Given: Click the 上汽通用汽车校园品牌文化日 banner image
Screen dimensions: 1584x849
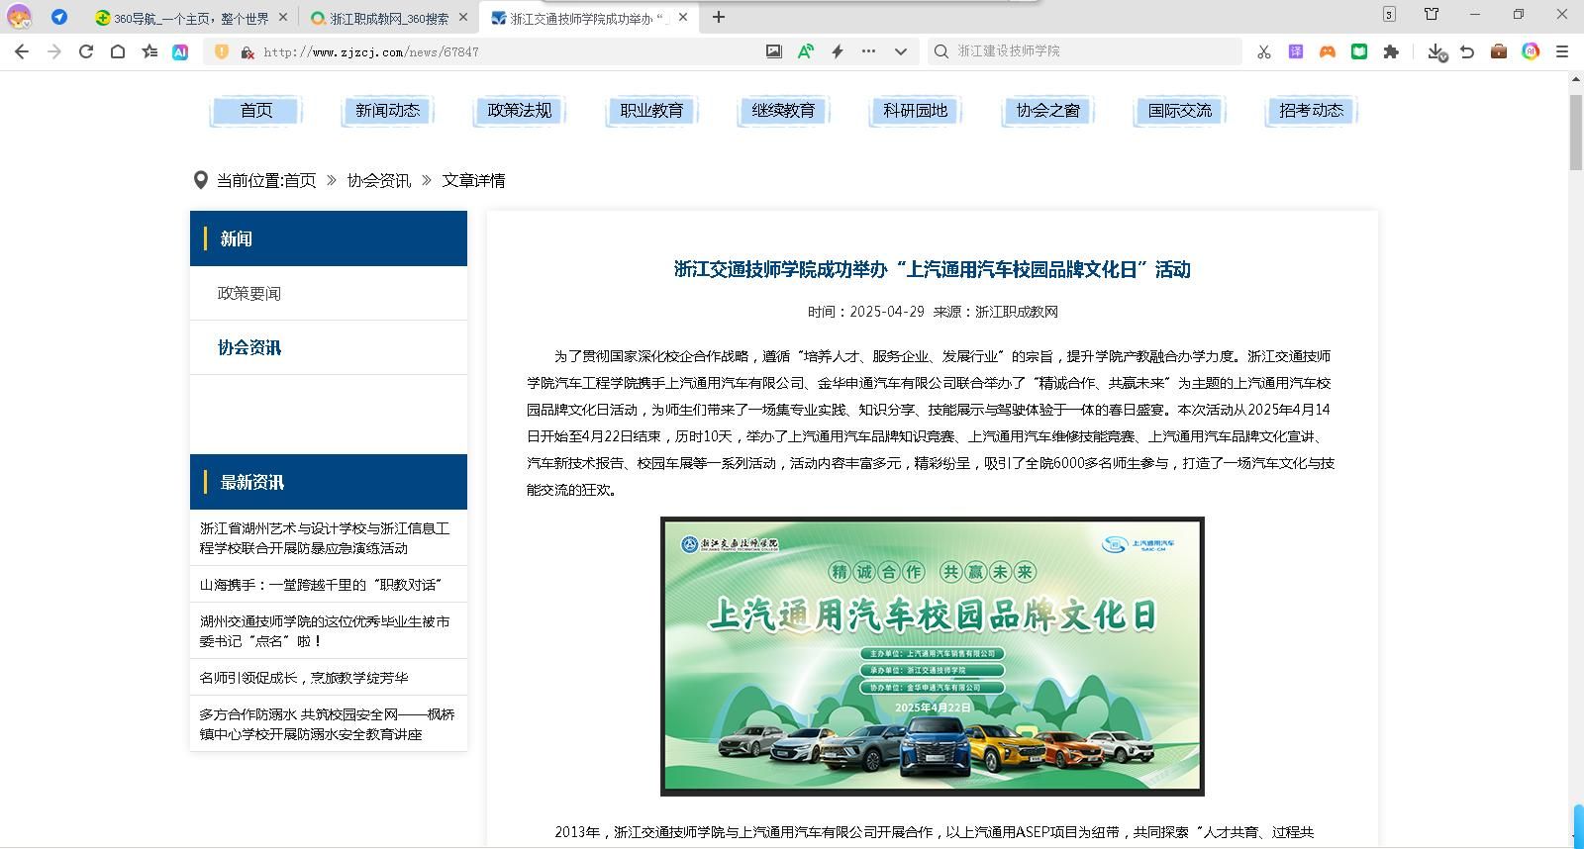Looking at the screenshot, I should coord(933,656).
